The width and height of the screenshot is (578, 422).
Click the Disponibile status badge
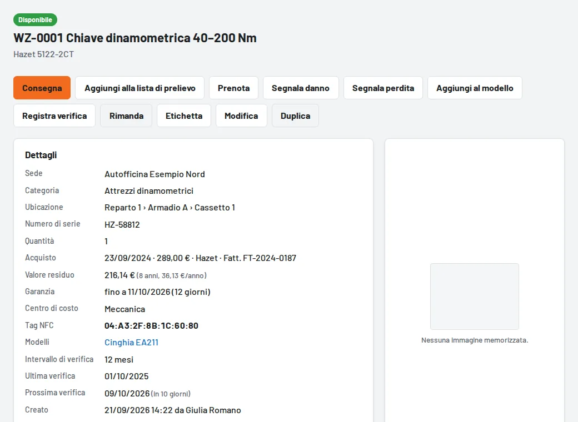coord(36,20)
